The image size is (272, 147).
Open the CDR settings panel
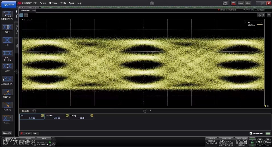(44, 141)
